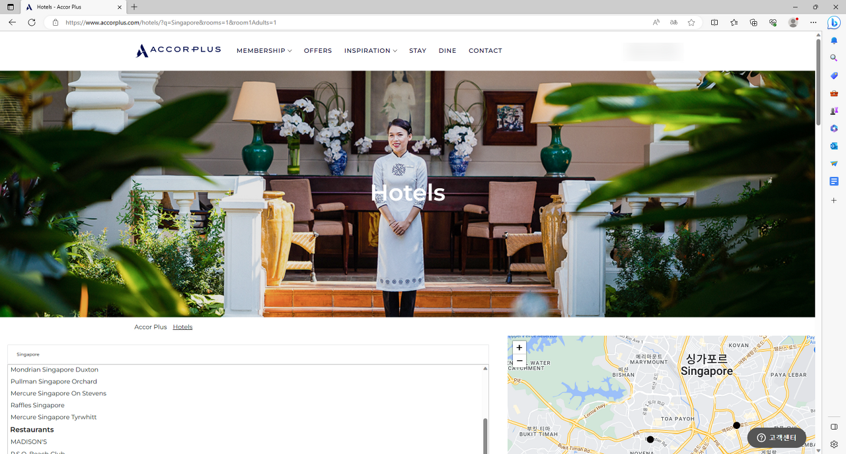Open the Favorites list
The height and width of the screenshot is (454, 846).
[734, 22]
